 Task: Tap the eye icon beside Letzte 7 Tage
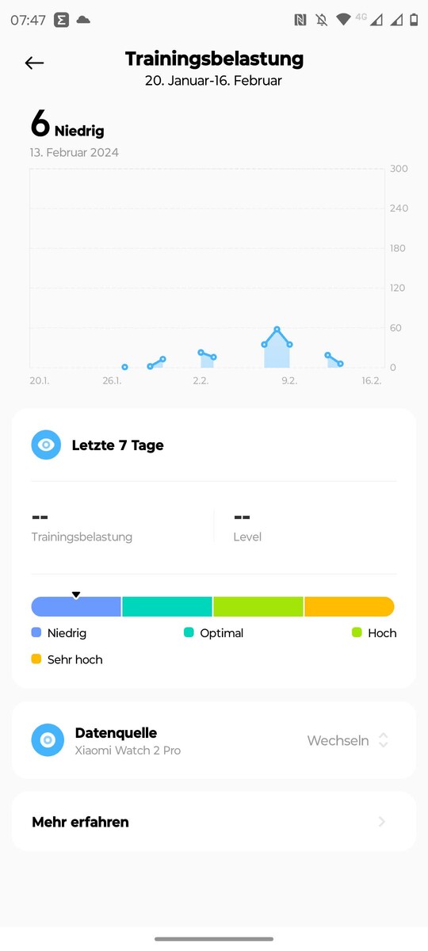point(46,445)
